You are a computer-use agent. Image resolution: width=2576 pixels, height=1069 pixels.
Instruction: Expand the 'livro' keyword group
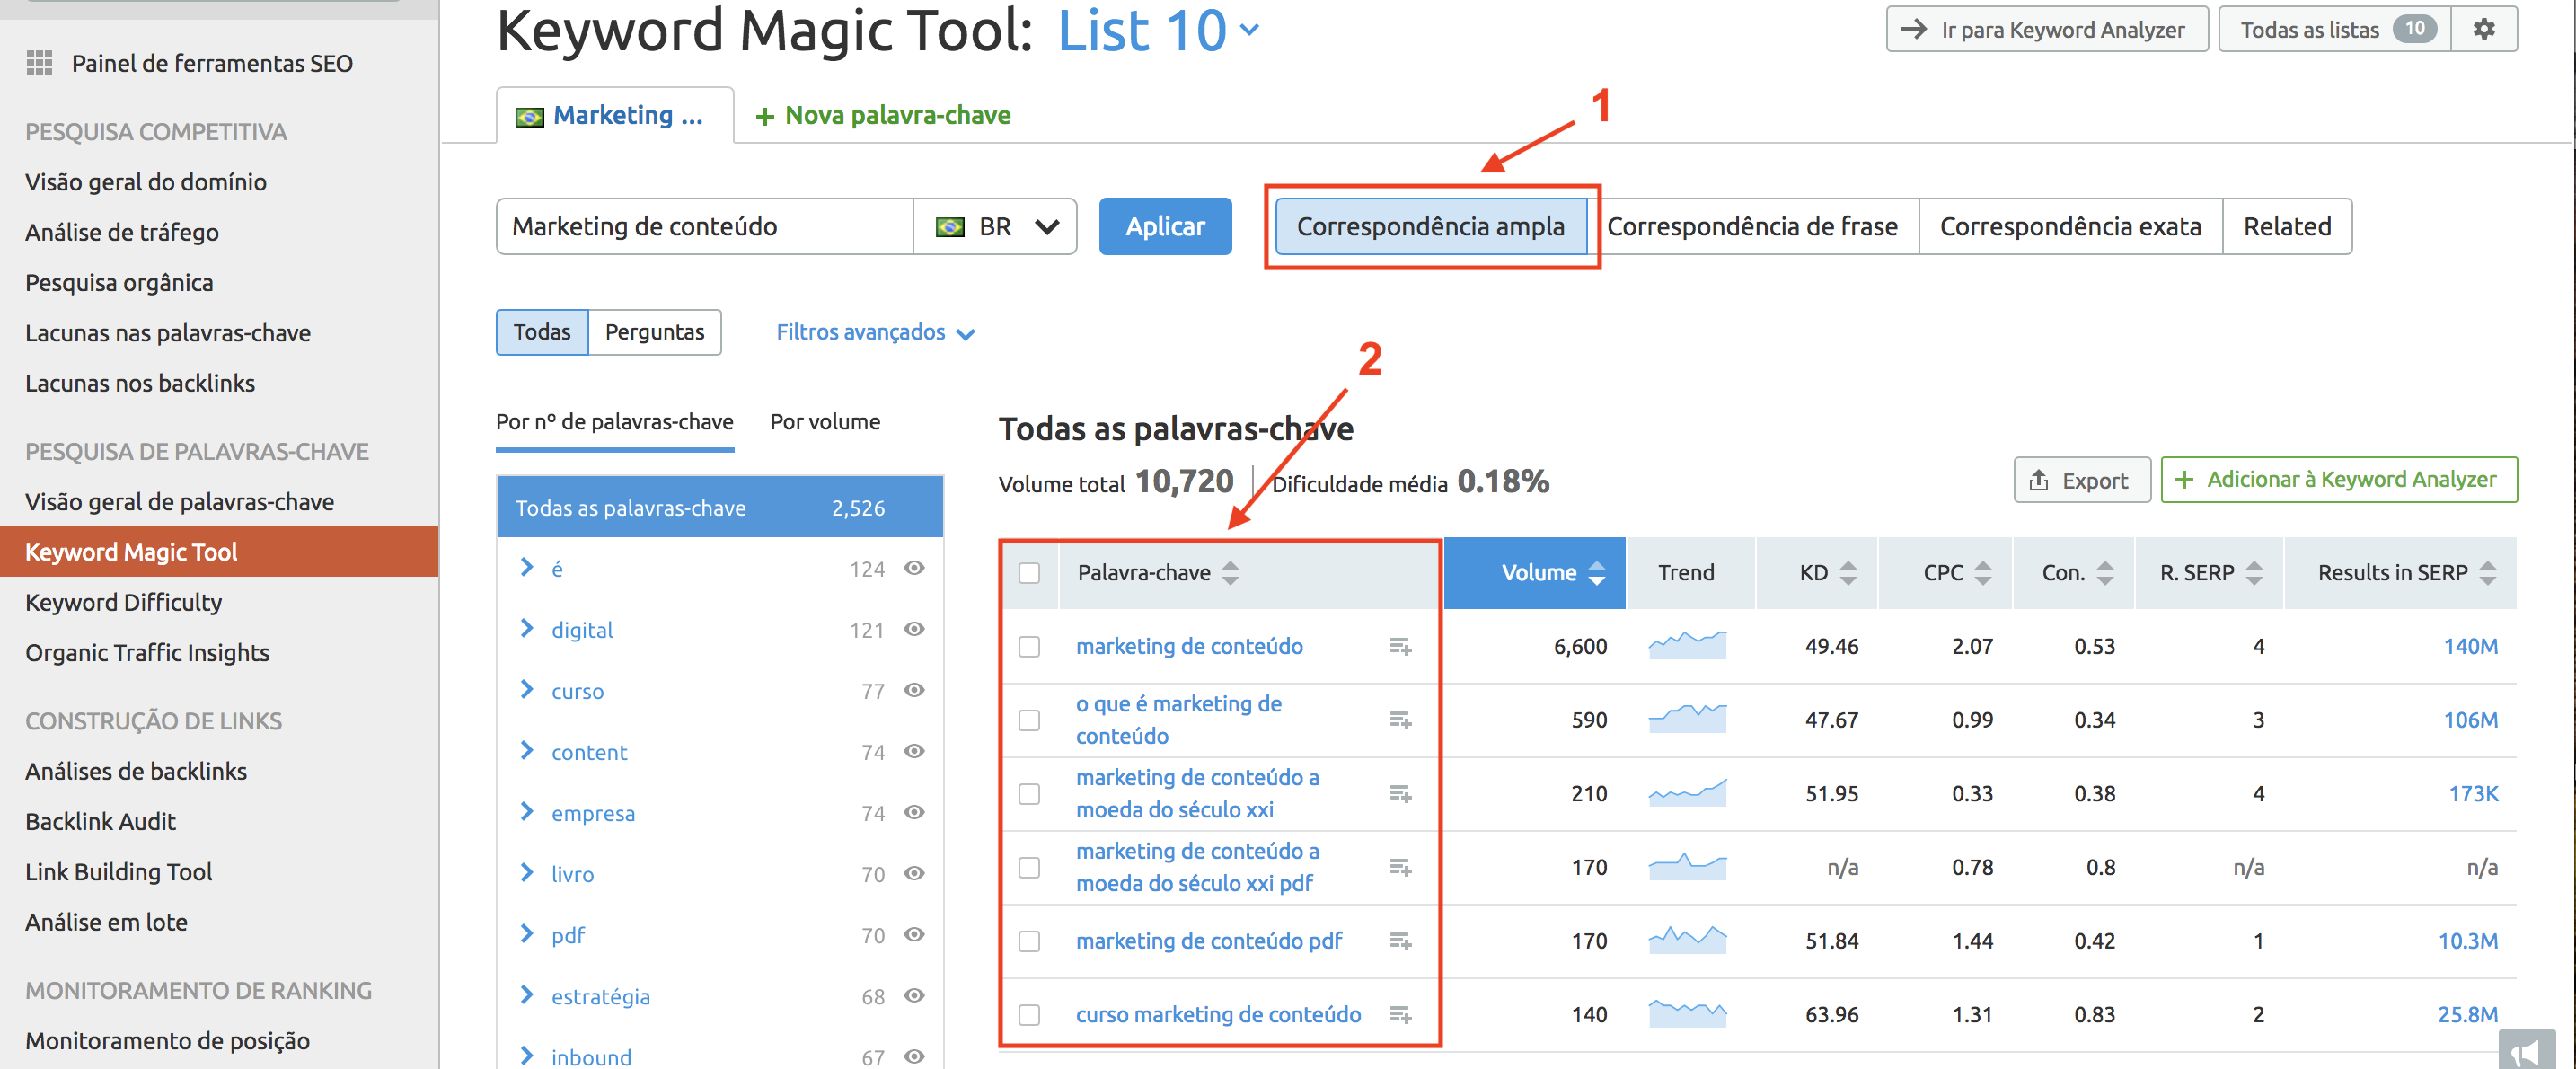click(527, 873)
